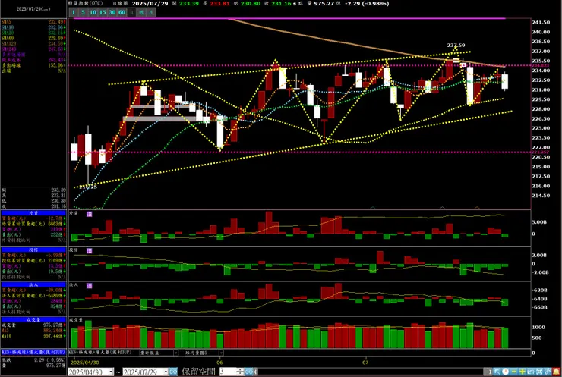This screenshot has height=377, width=562.
Task: Click the 2025/04/30 axis date label
Action: click(85, 363)
